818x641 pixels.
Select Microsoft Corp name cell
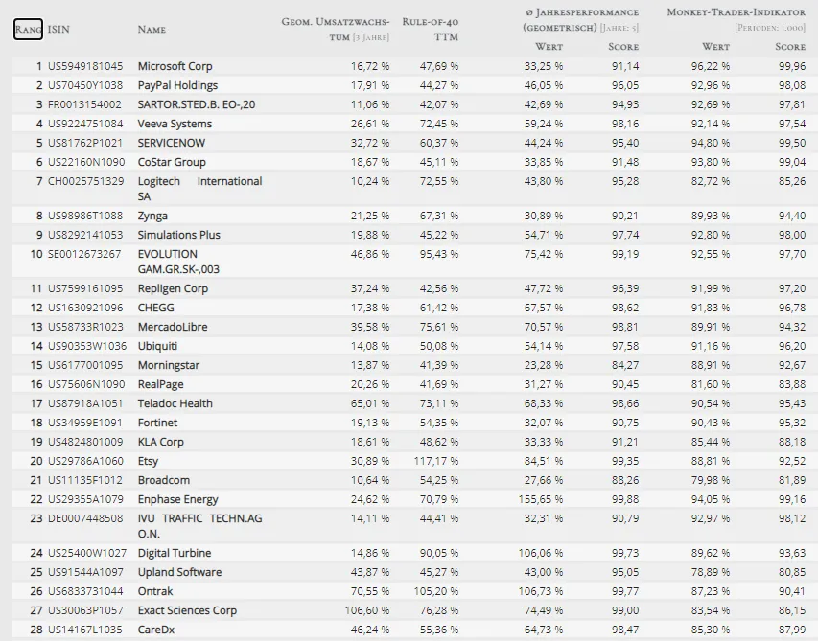(175, 66)
